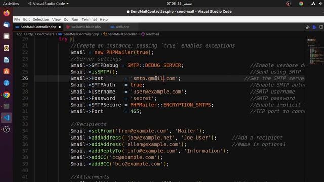
Task: Click the blue editor title action icon
Action: pos(315,27)
